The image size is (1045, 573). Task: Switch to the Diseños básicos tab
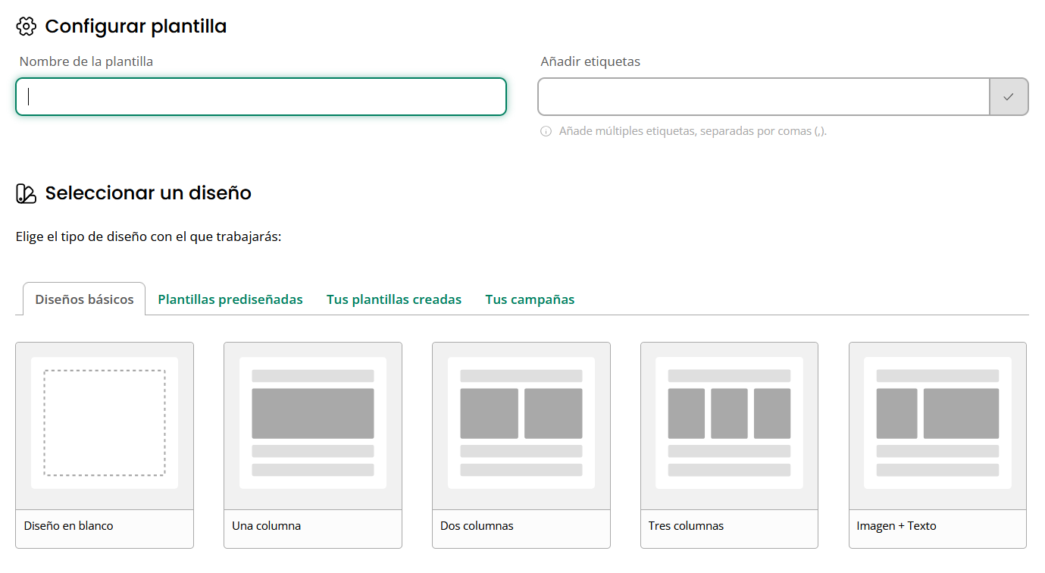pos(84,299)
